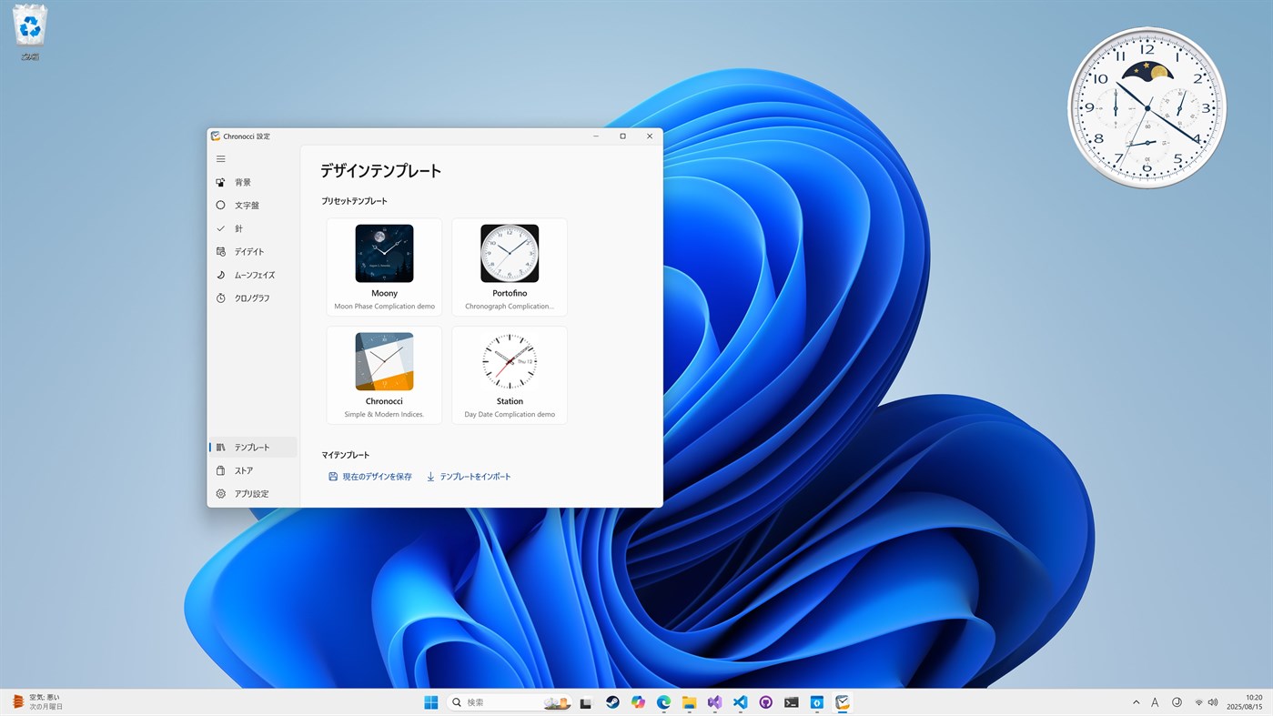Open File Explorer from the taskbar
Screen dimensions: 1273x716
[x=689, y=702]
